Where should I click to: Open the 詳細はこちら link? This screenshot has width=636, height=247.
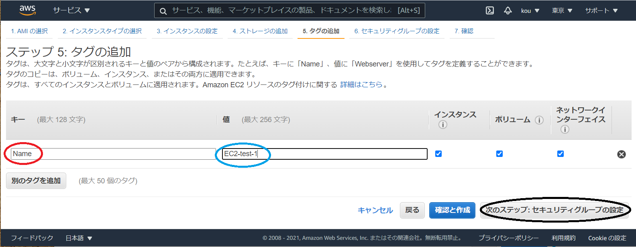click(361, 84)
